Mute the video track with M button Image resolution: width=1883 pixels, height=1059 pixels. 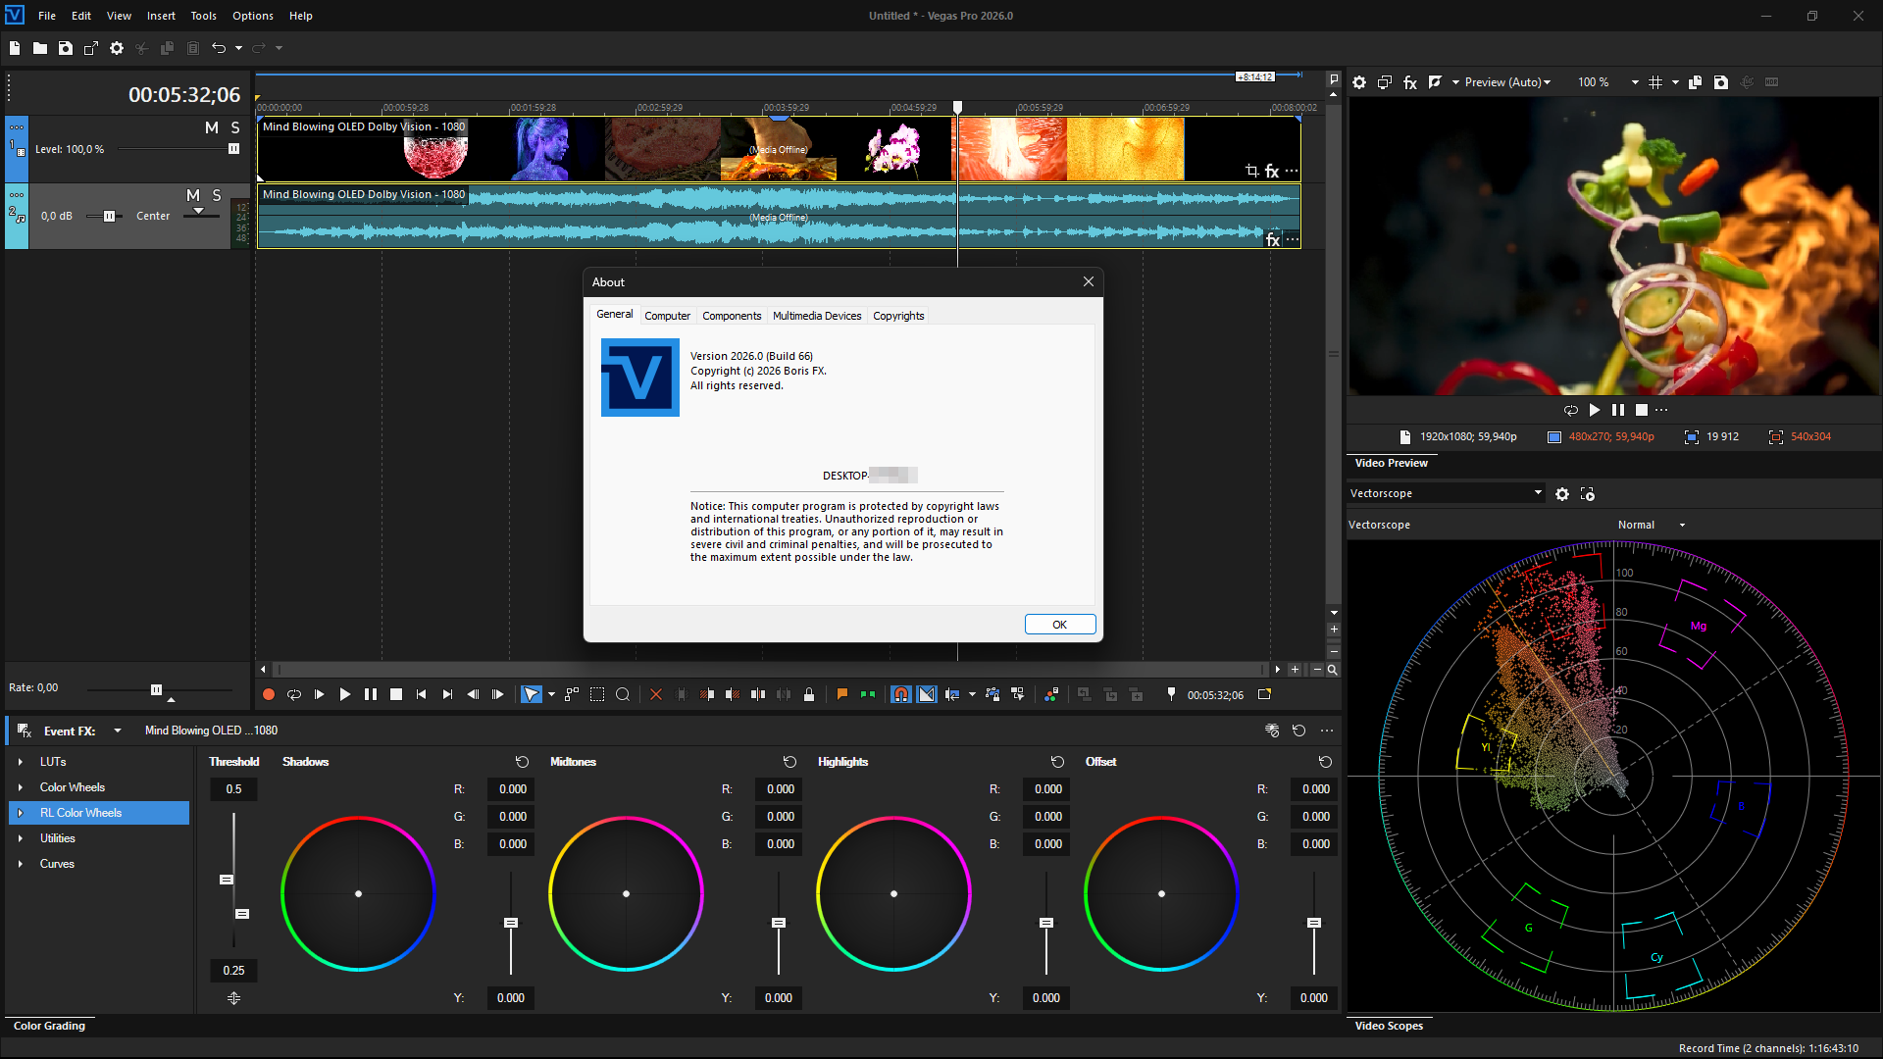click(x=212, y=127)
